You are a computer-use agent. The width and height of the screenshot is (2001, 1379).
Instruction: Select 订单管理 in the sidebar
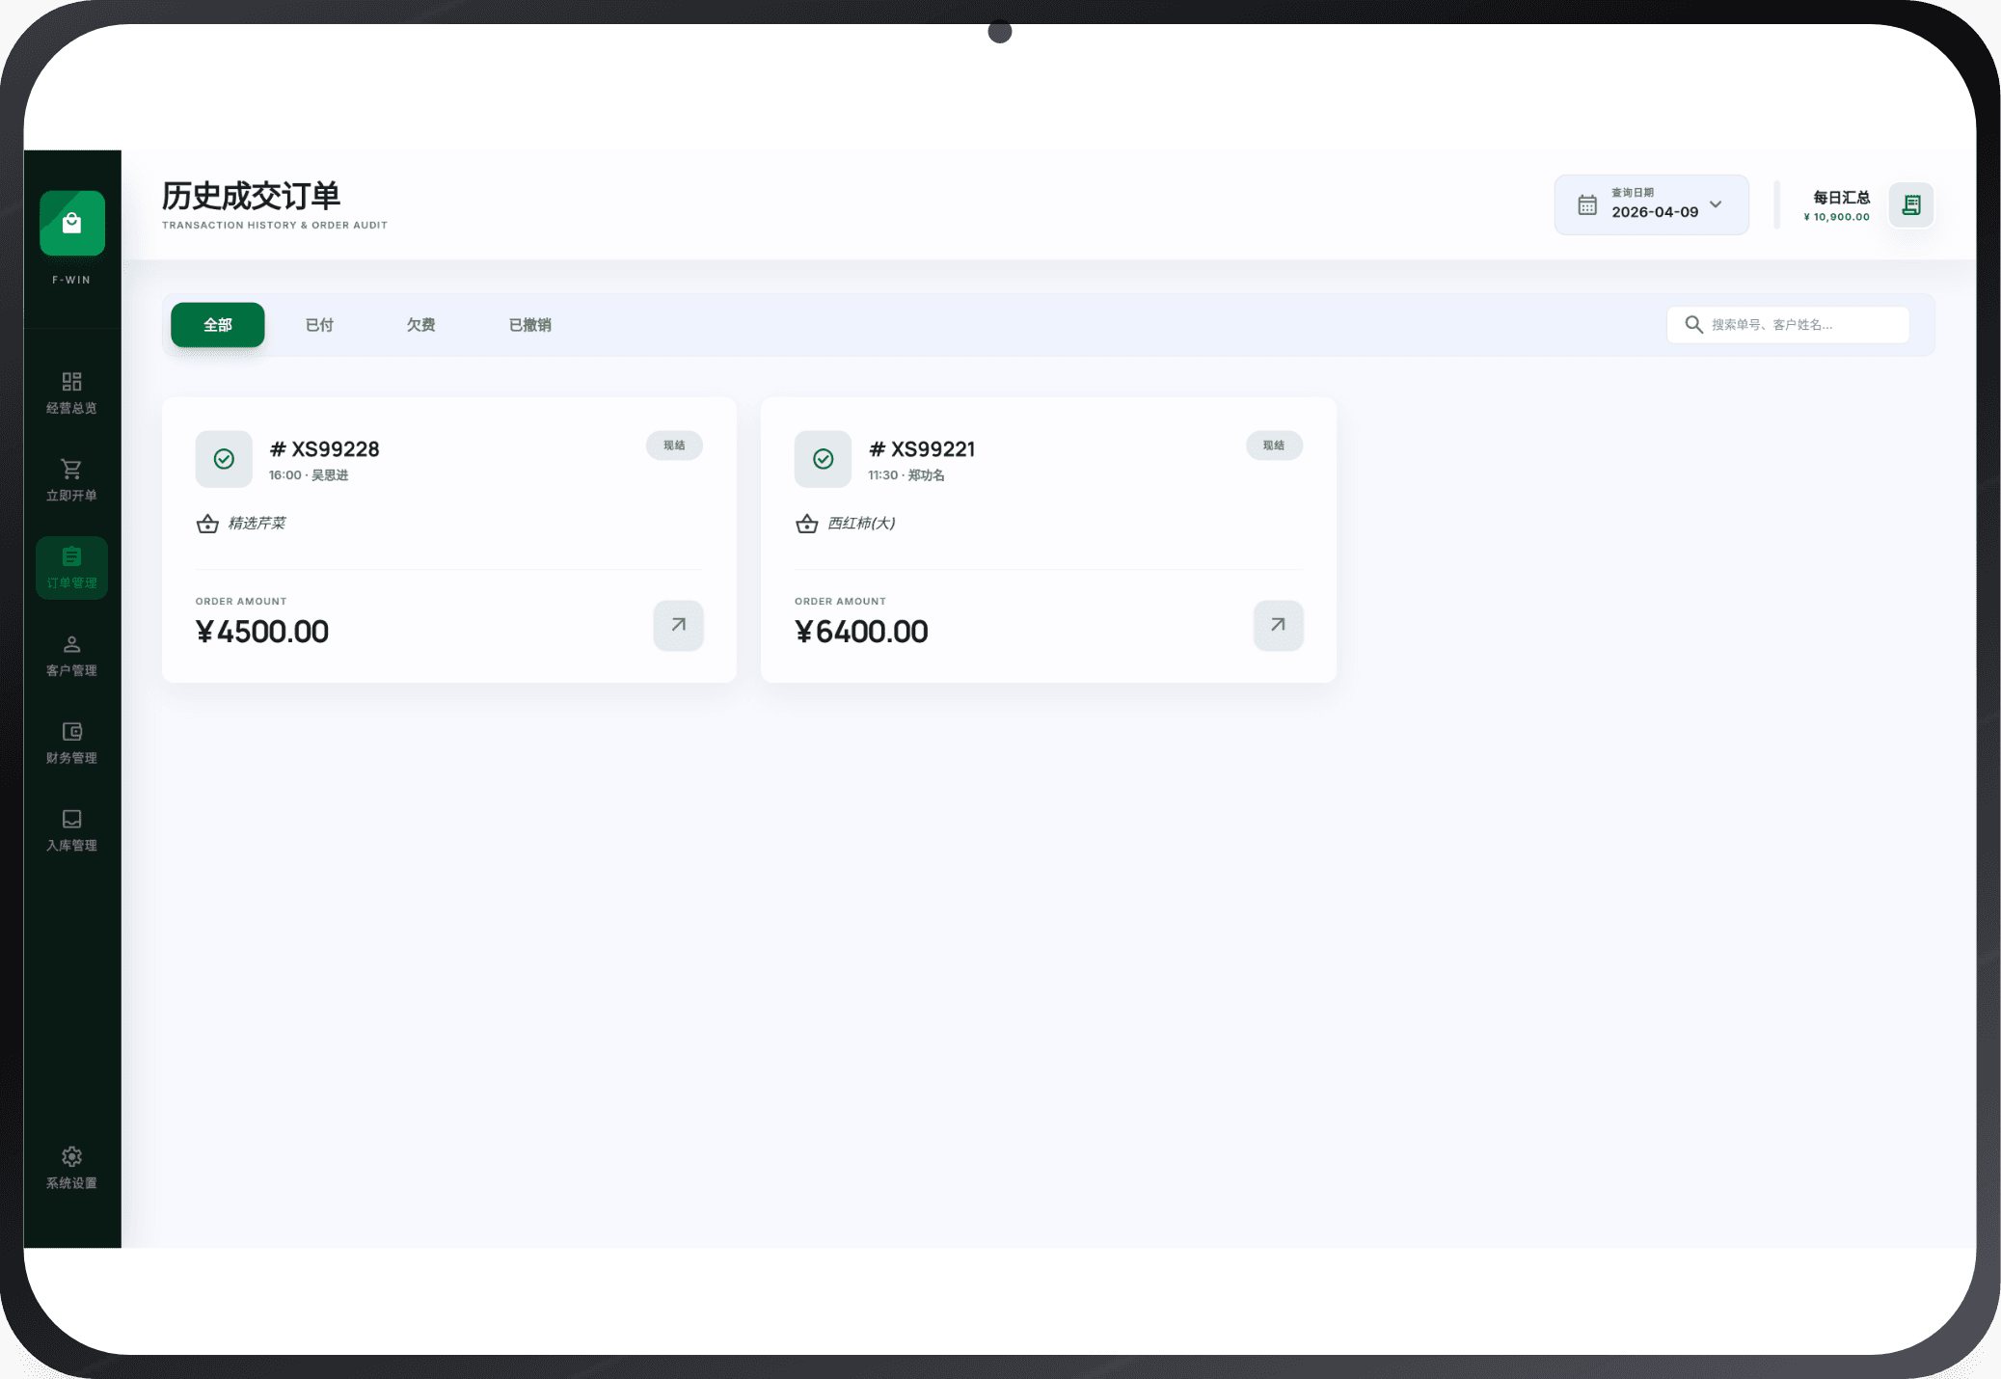[x=72, y=568]
